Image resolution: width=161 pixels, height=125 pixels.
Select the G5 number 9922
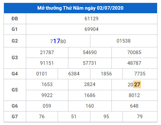(x=47, y=95)
